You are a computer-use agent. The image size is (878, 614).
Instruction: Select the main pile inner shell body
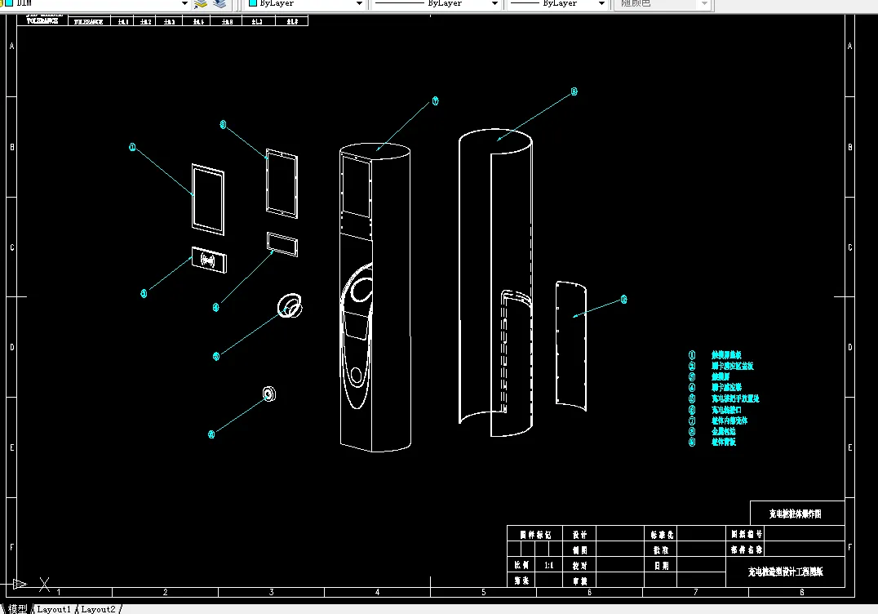(x=375, y=297)
